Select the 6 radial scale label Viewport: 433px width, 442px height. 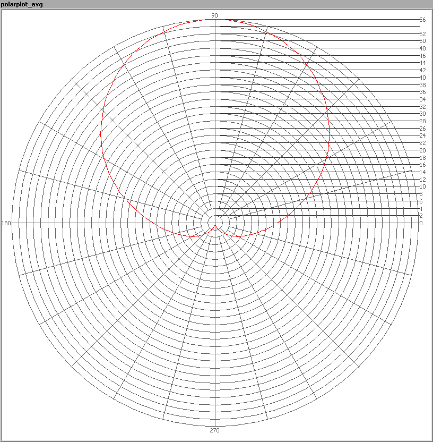(x=421, y=201)
